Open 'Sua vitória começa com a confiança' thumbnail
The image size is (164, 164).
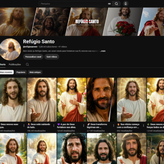pyautogui.click(x=132, y=100)
